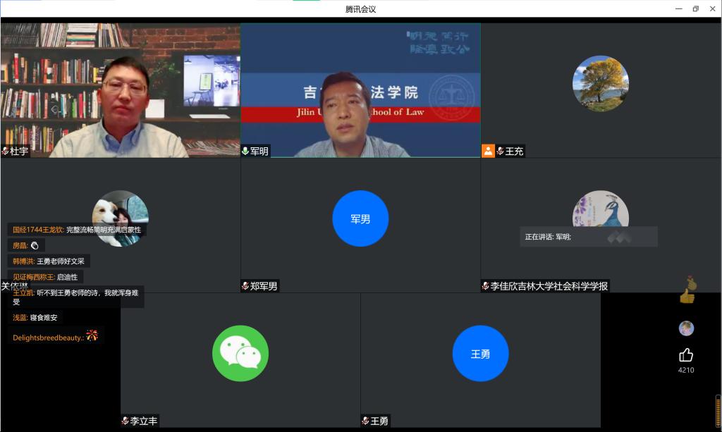Click the green WeChat avatar of 李立丰
The width and height of the screenshot is (722, 432).
tap(240, 353)
